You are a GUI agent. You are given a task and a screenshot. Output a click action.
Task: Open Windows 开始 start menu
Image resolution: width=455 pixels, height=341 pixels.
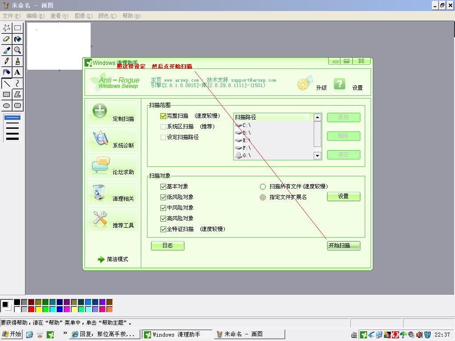[12, 334]
